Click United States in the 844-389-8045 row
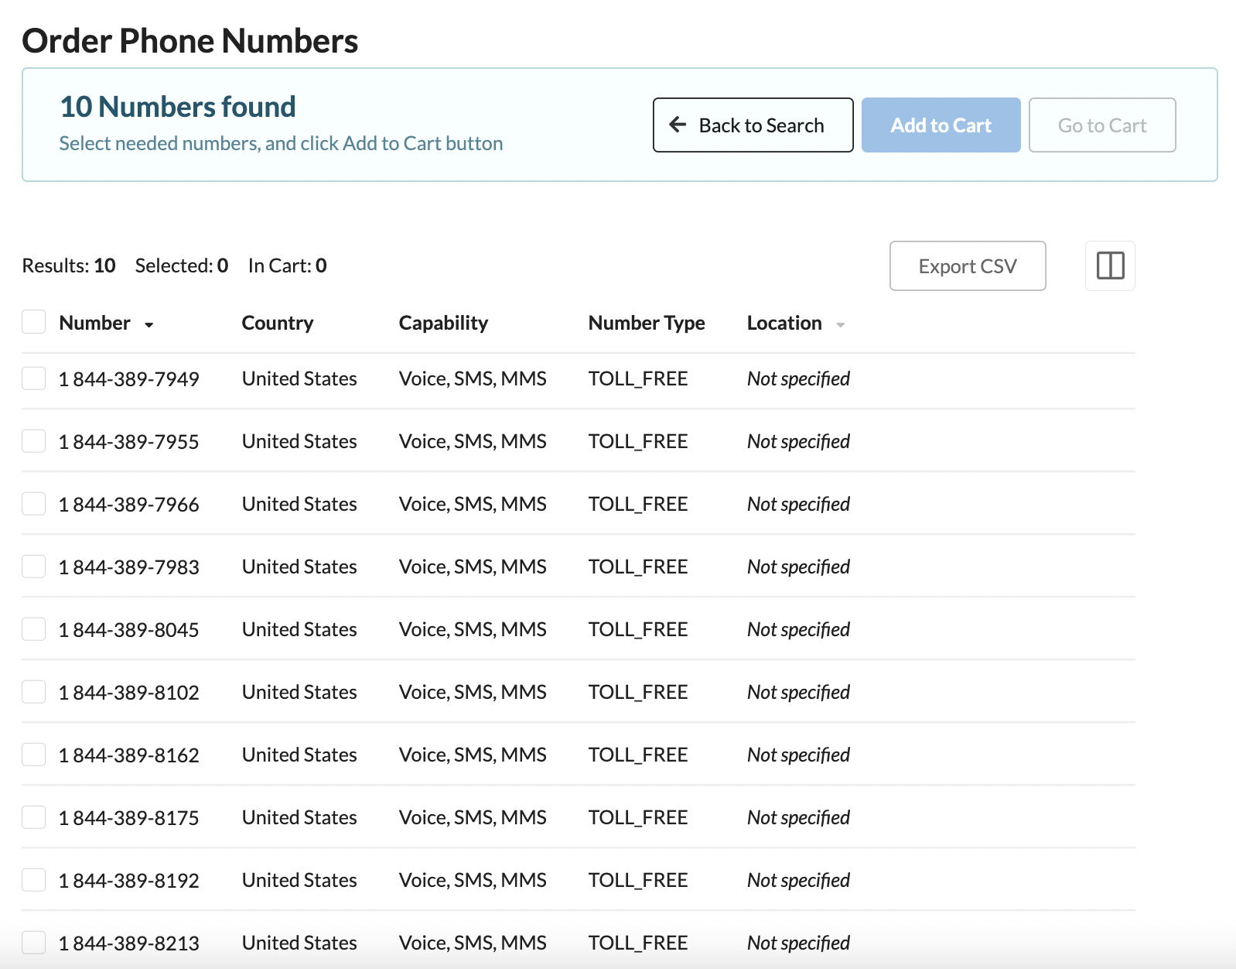This screenshot has height=969, width=1236. (299, 629)
